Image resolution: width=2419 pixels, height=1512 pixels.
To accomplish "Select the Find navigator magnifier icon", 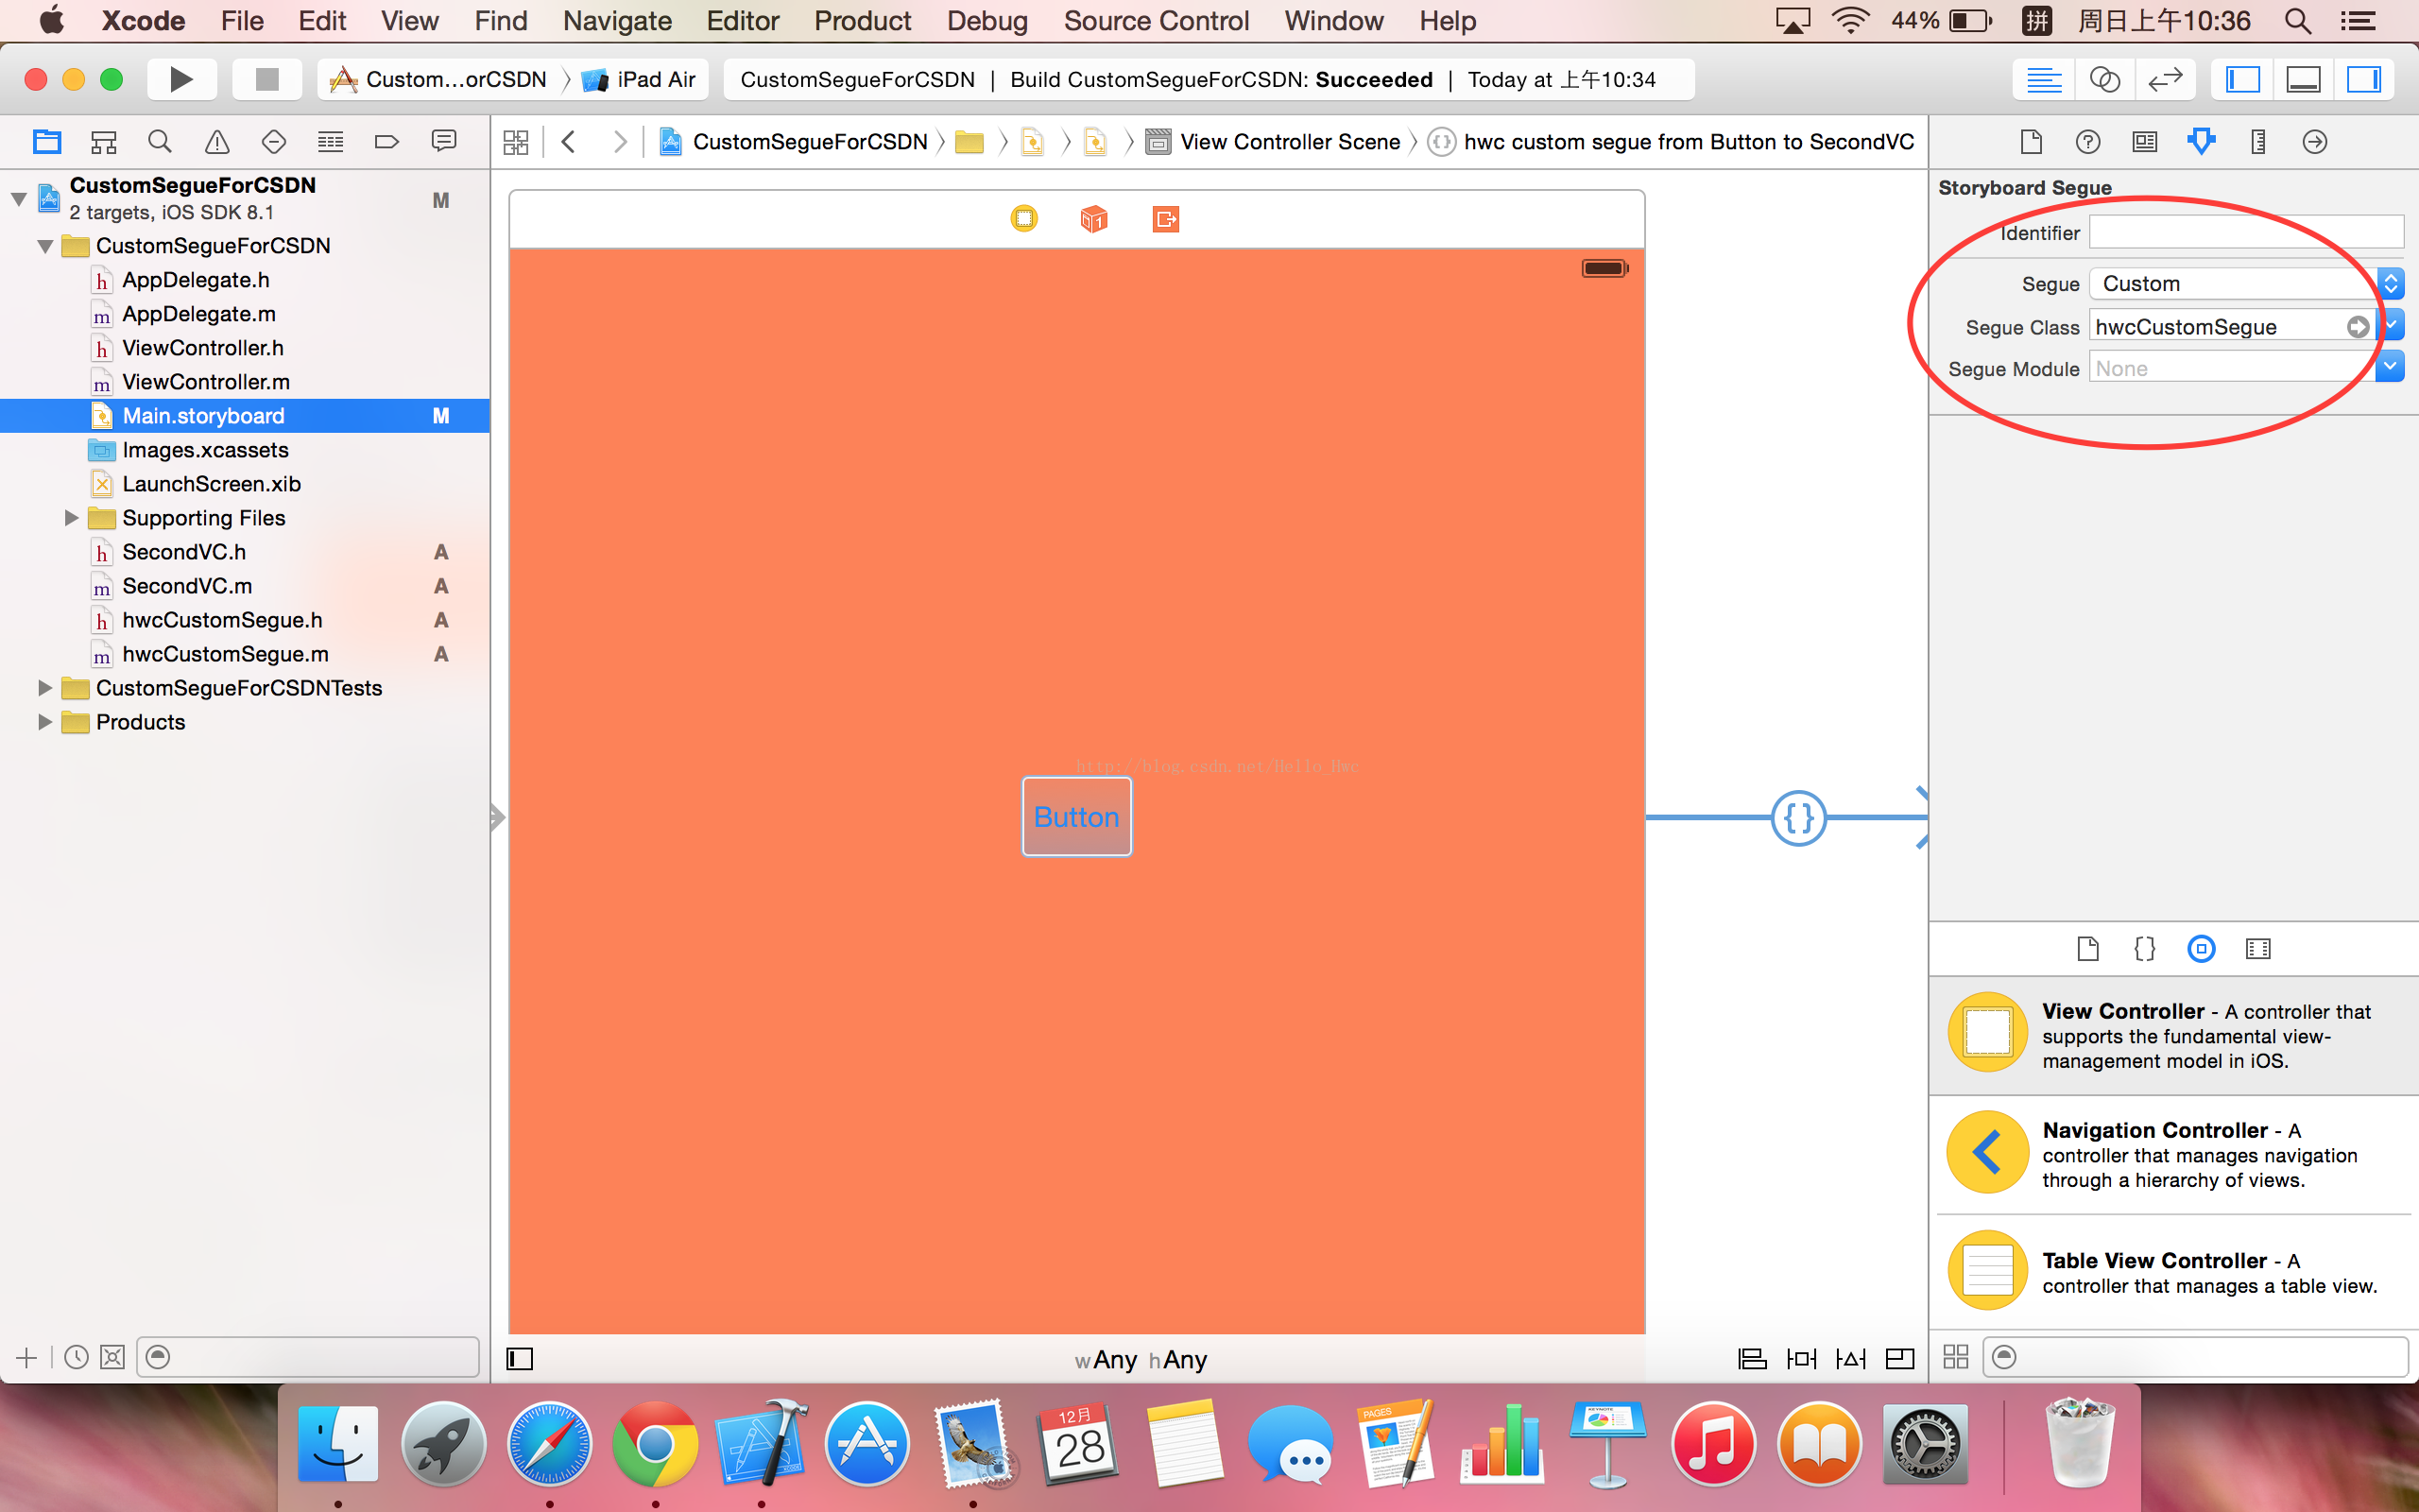I will coord(159,142).
